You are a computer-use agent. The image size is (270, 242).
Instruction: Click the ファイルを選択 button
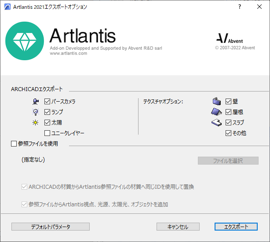point(228,161)
